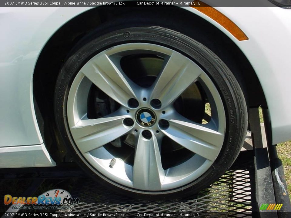The height and width of the screenshot is (218, 291).
Task: Click "Car Depot of Miramar" in top caption
Action: [156, 3]
